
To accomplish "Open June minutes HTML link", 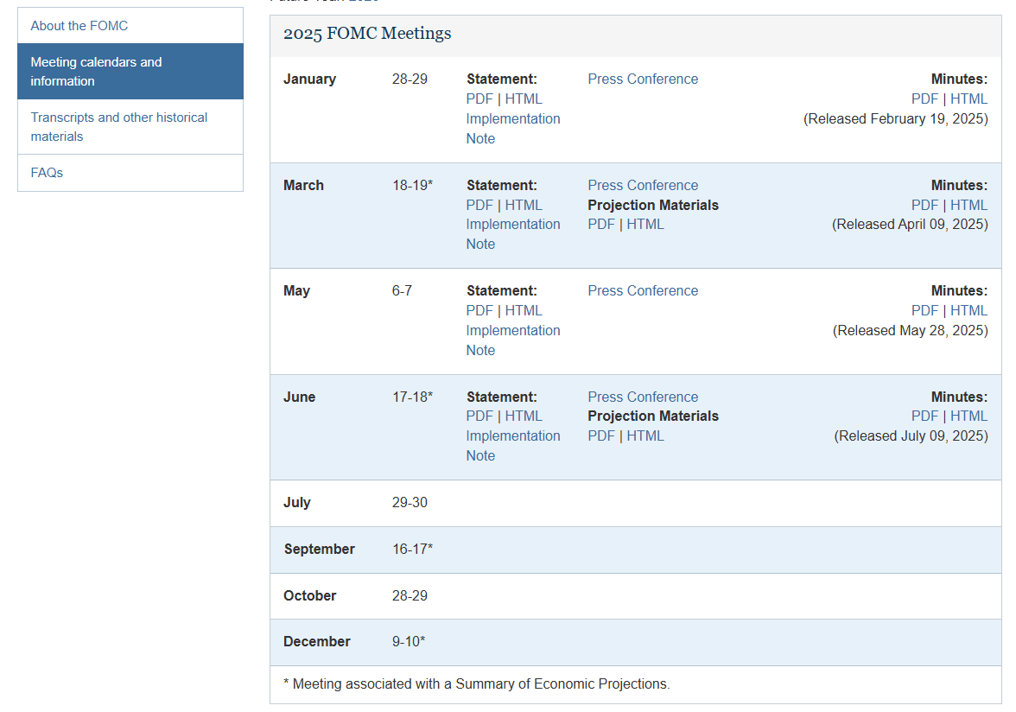I will (x=968, y=416).
